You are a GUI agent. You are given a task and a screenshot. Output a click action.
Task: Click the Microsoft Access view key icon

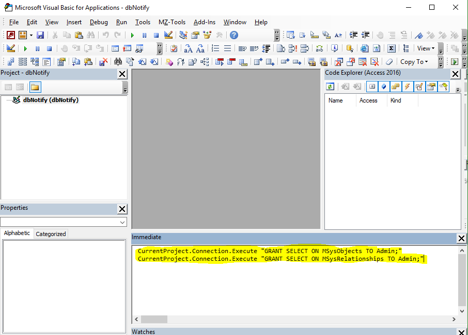tap(11, 35)
